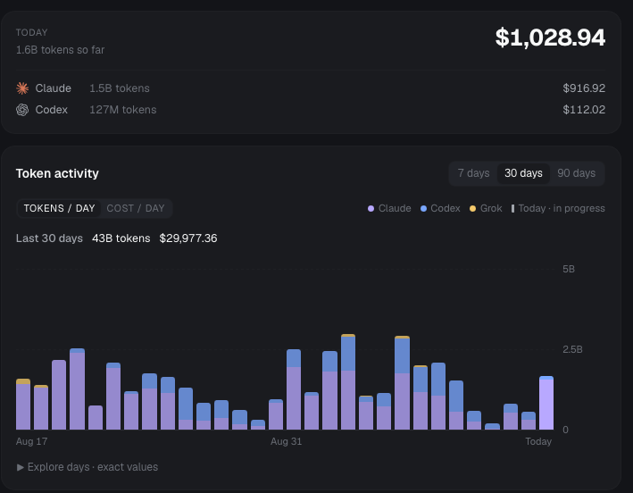Click the Today axis label under chart
The height and width of the screenshot is (493, 633).
pos(538,441)
